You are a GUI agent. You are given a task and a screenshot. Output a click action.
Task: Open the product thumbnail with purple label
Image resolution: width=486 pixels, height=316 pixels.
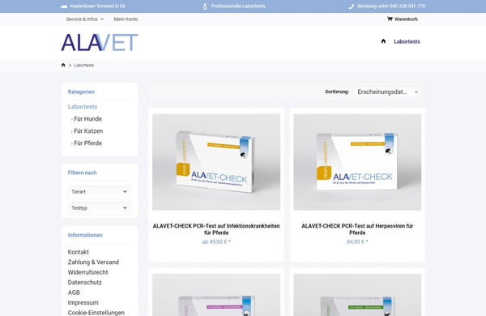216,295
